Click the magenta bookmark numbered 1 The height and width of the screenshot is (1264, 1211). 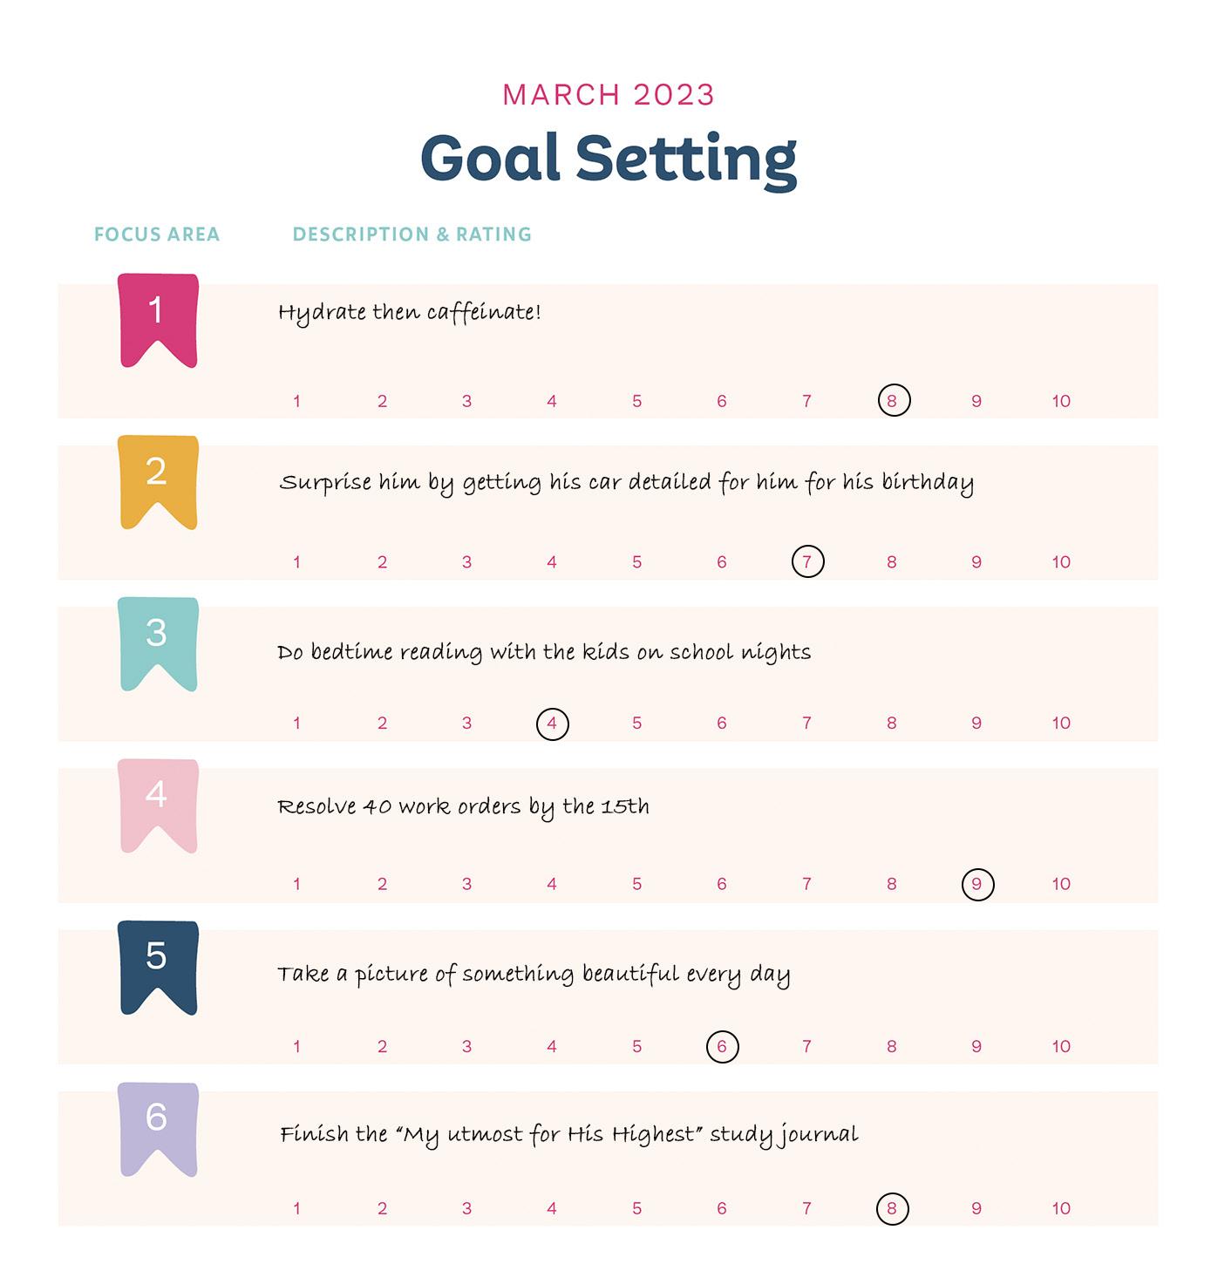(x=158, y=318)
